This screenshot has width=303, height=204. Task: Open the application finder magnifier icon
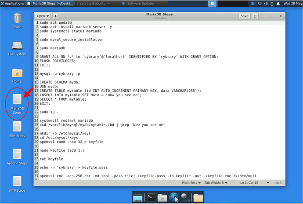(185, 197)
